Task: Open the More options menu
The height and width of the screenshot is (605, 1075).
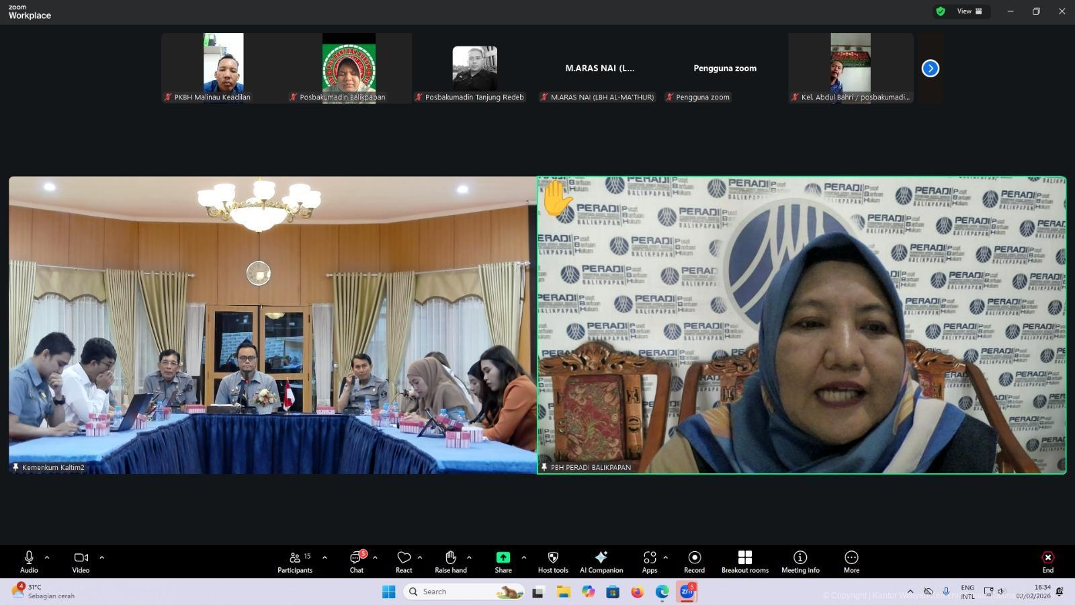Action: (851, 562)
